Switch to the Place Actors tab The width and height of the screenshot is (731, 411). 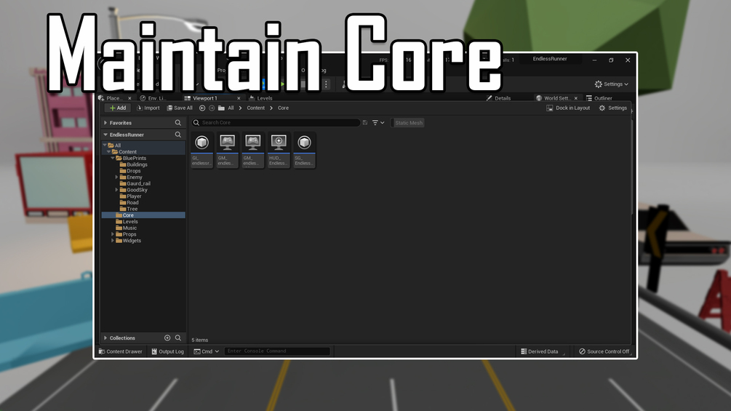click(x=113, y=98)
